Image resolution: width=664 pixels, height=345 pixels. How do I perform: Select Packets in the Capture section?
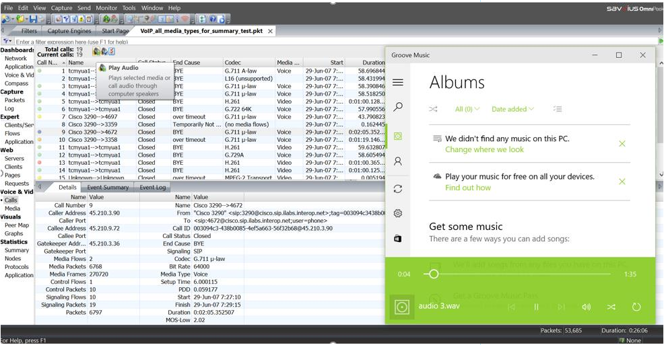[x=15, y=100]
